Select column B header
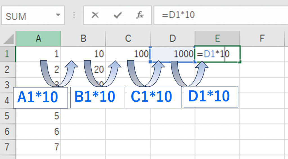Screen dimensions: 288x159 83,38
